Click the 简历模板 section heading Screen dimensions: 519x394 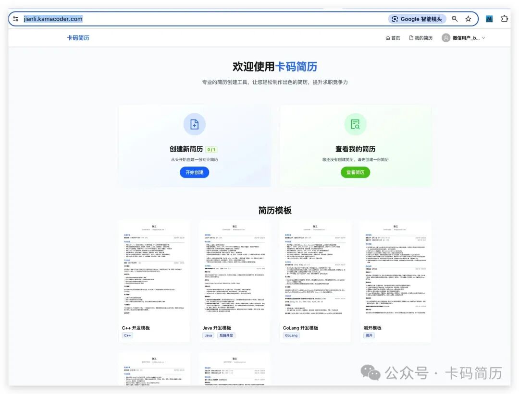pyautogui.click(x=275, y=211)
